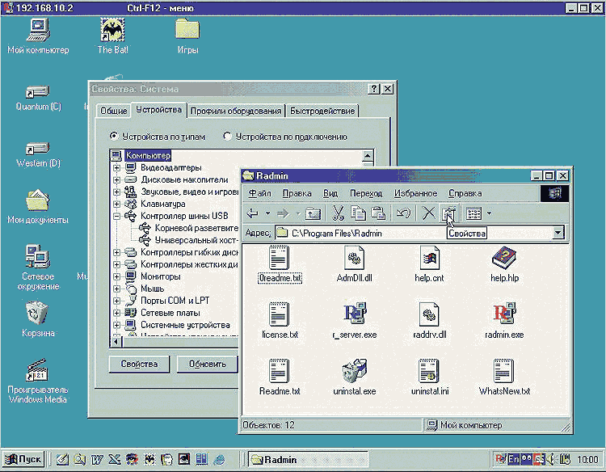Screen dimensions: 606x472
Task: Click the Back arrow in Radmin window
Action: [x=252, y=213]
